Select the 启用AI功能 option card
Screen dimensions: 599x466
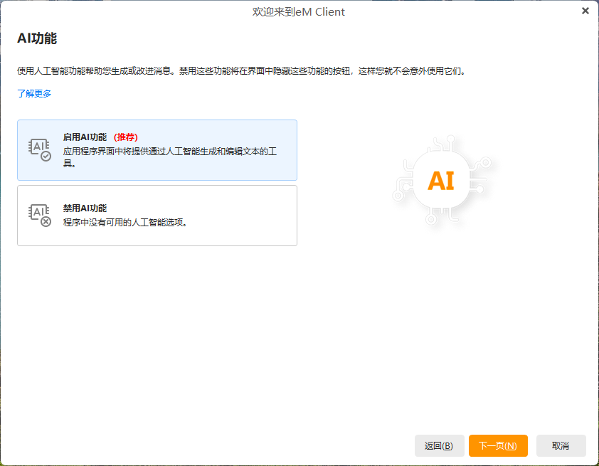point(157,150)
